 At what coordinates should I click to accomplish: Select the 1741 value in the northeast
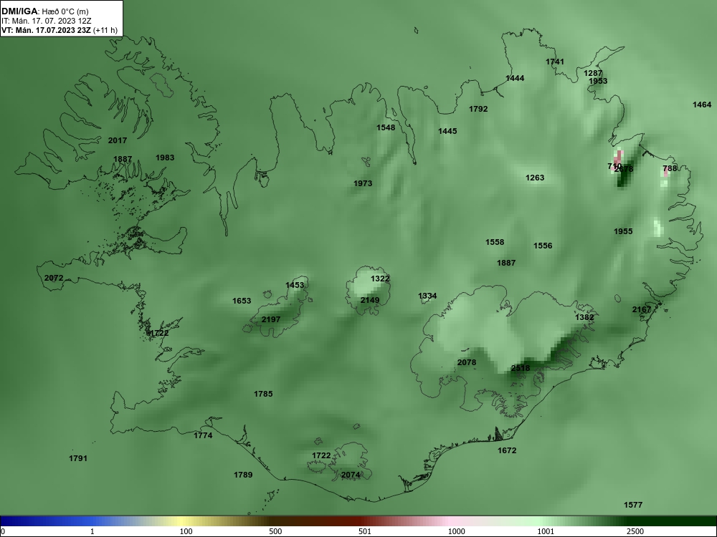point(555,62)
